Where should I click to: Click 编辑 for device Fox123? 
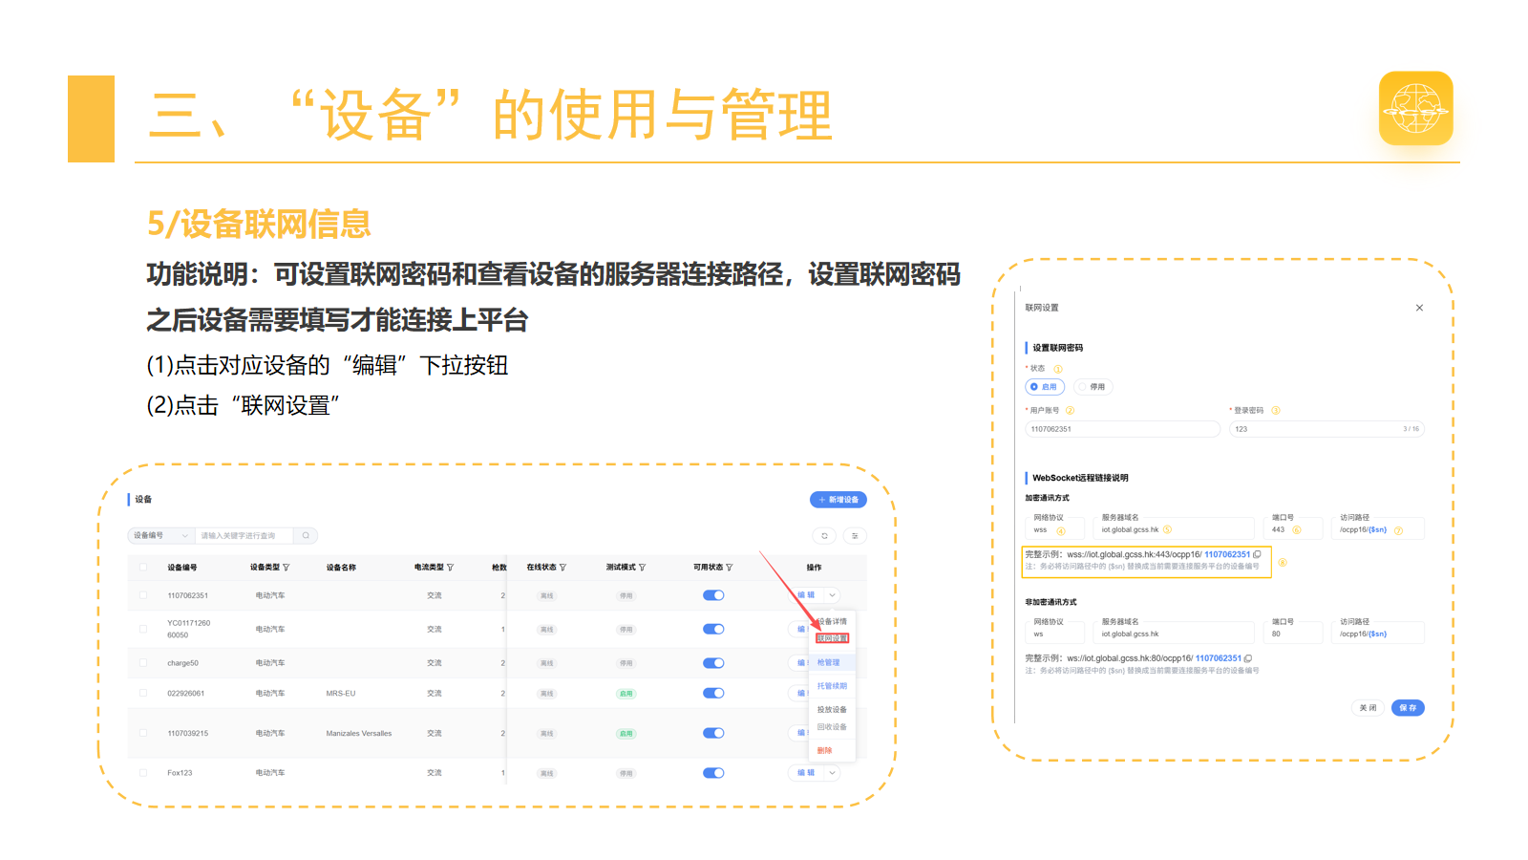tap(806, 773)
